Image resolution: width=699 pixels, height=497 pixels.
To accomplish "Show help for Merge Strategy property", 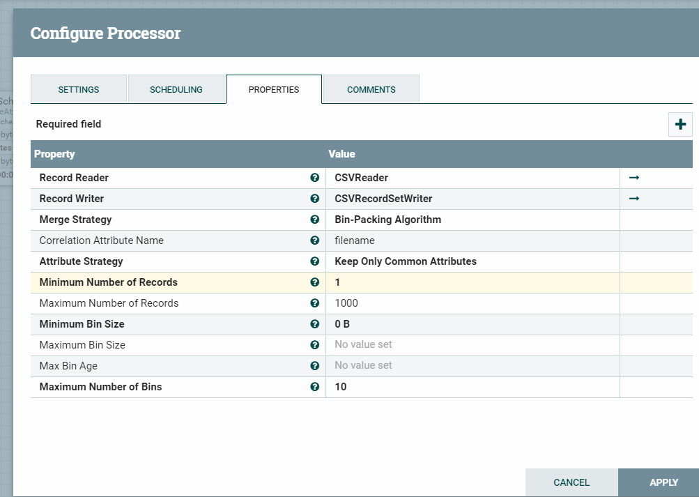I will click(315, 220).
